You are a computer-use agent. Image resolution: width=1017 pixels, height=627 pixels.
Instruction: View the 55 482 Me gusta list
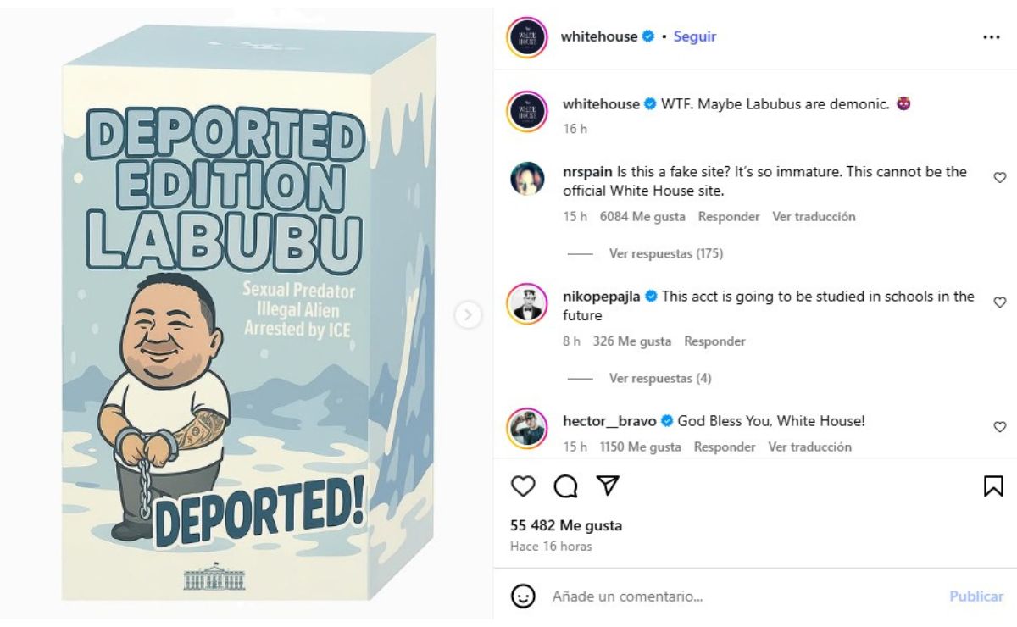(566, 525)
